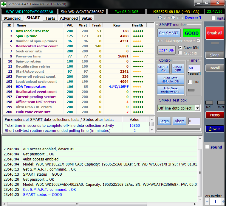Click the red Break All button
The width and height of the screenshot is (226, 206).
215,33
